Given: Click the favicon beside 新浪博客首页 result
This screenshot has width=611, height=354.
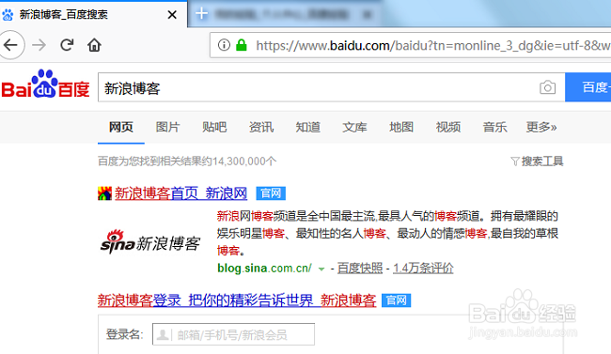Looking at the screenshot, I should pyautogui.click(x=104, y=193).
